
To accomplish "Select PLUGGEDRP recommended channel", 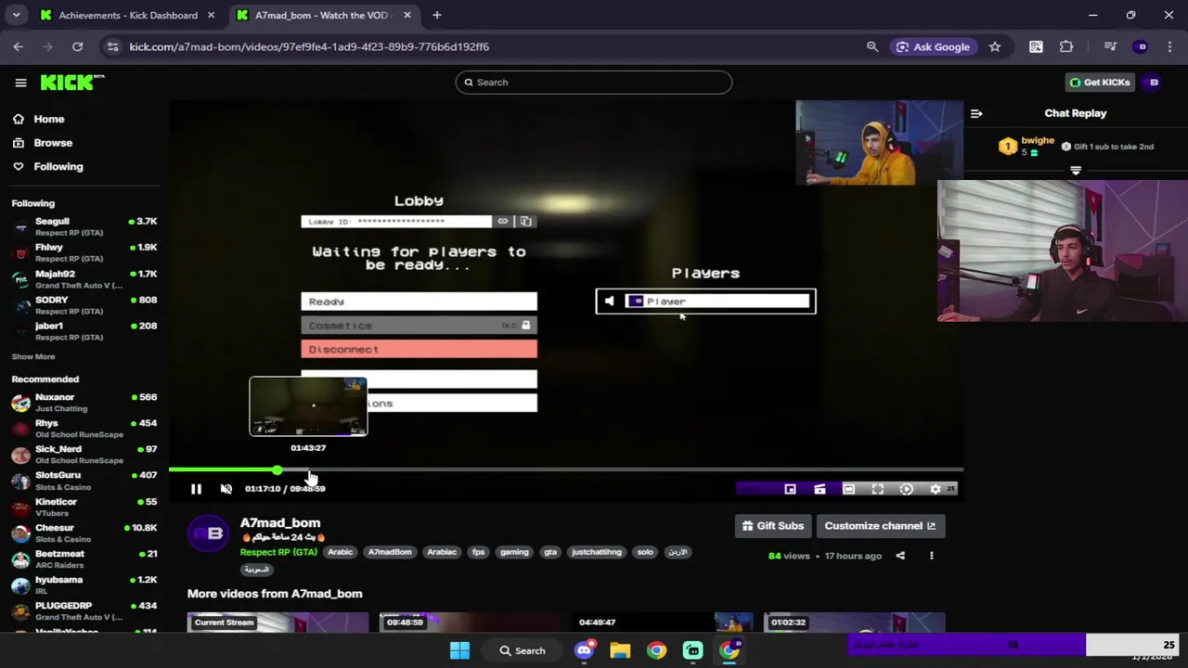I will tap(84, 611).
